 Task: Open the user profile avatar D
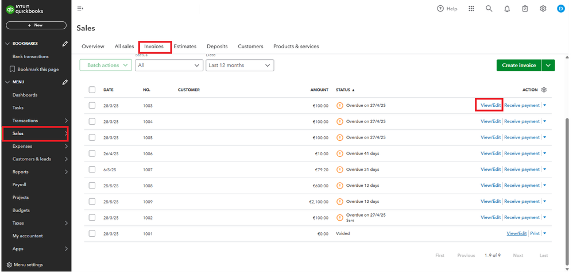[x=561, y=9]
